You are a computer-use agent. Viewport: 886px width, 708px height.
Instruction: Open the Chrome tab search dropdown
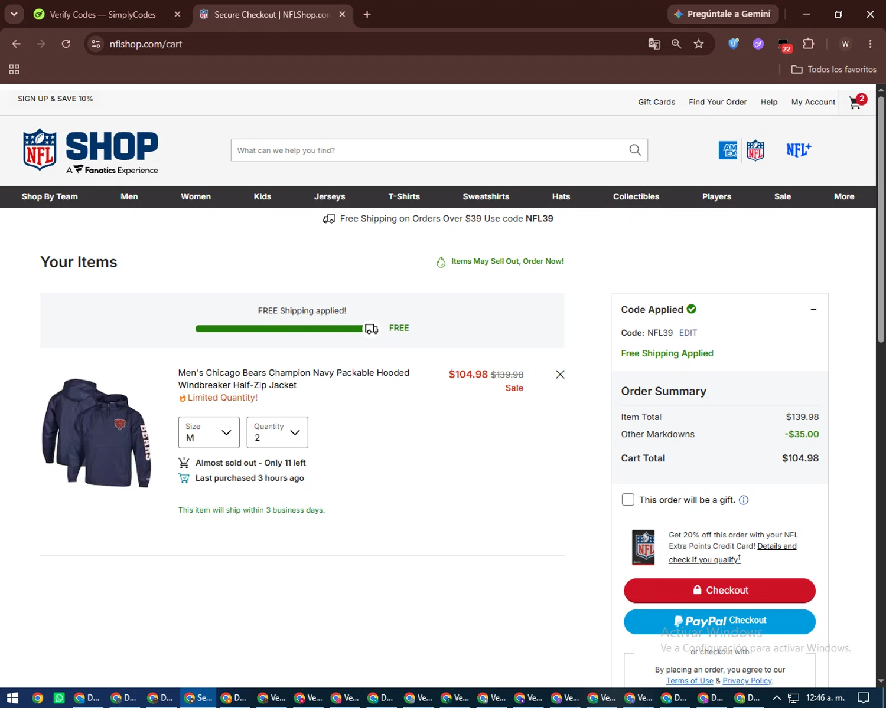(14, 14)
